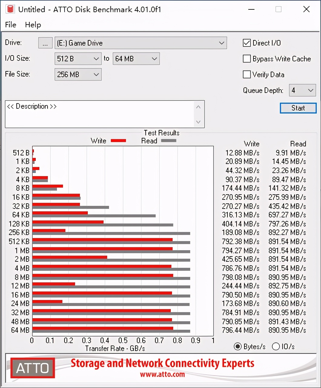
Task: Click the browse drive ellipsis button
Action: pos(45,43)
